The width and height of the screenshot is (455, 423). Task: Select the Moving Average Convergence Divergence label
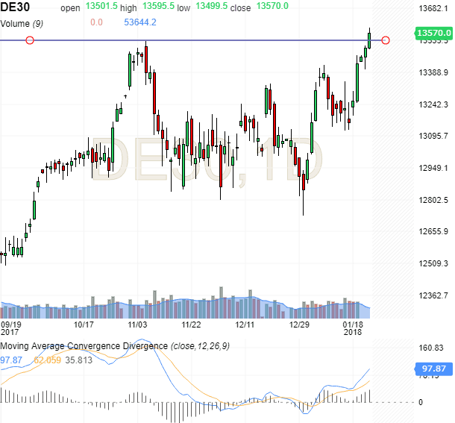click(84, 347)
